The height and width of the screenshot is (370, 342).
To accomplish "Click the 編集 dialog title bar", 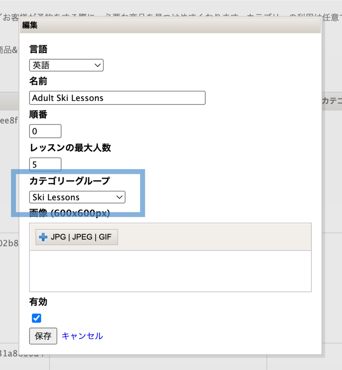I will [170, 25].
